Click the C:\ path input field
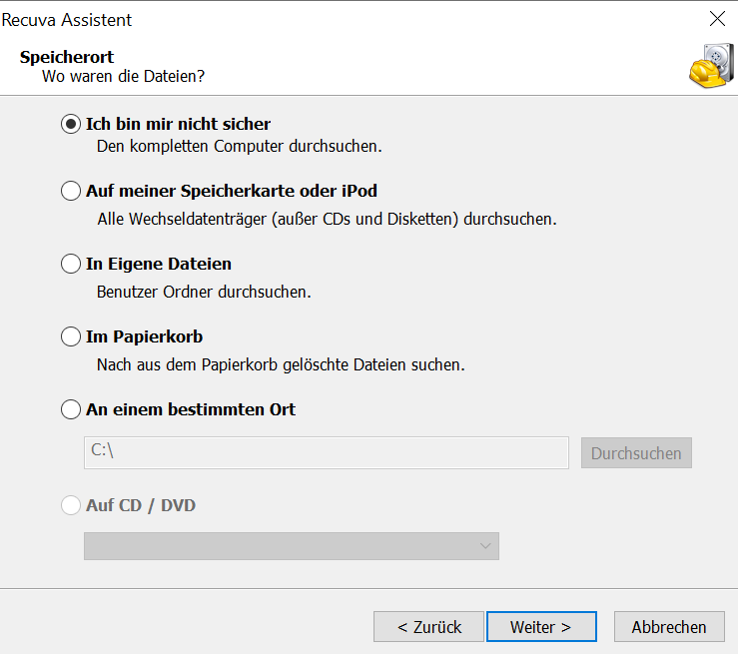This screenshot has height=654, width=738. (326, 452)
